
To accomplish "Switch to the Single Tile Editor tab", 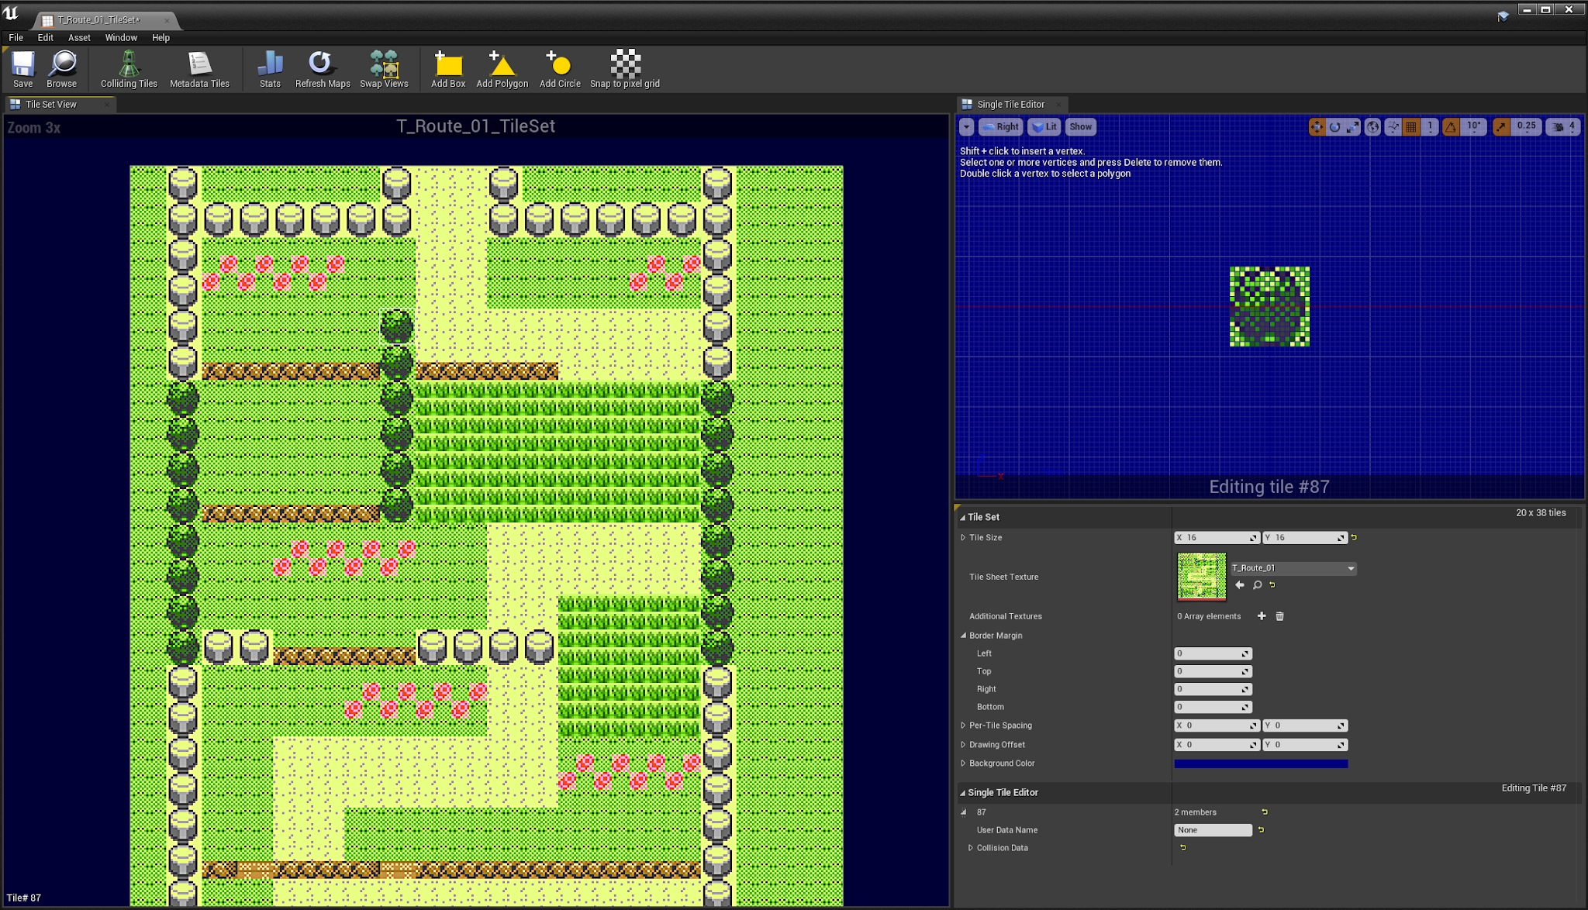I will (1010, 104).
